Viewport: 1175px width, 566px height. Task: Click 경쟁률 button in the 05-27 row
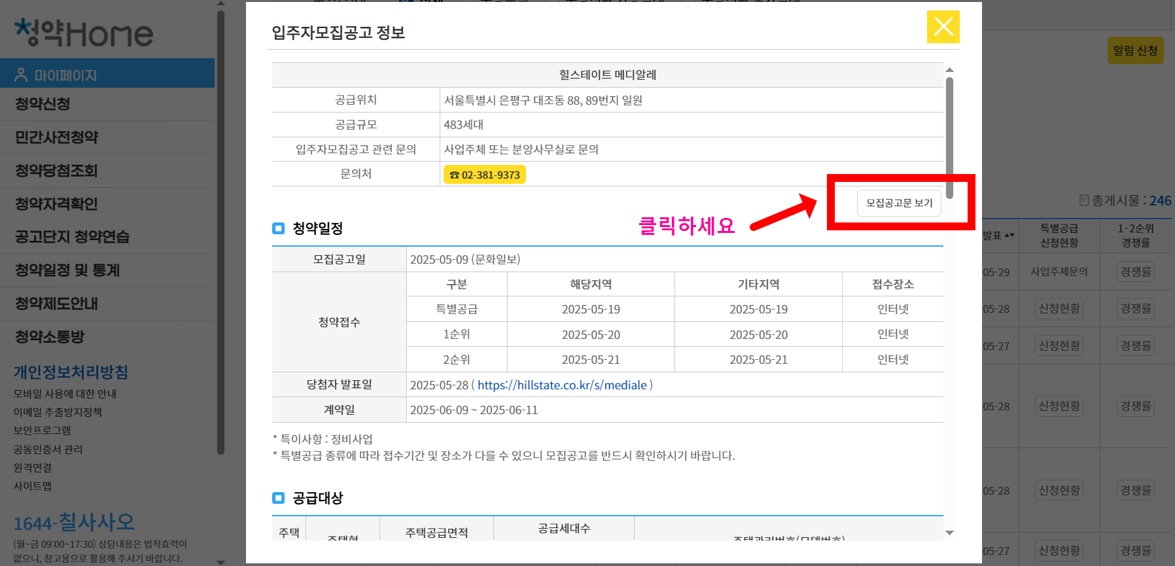(x=1135, y=345)
